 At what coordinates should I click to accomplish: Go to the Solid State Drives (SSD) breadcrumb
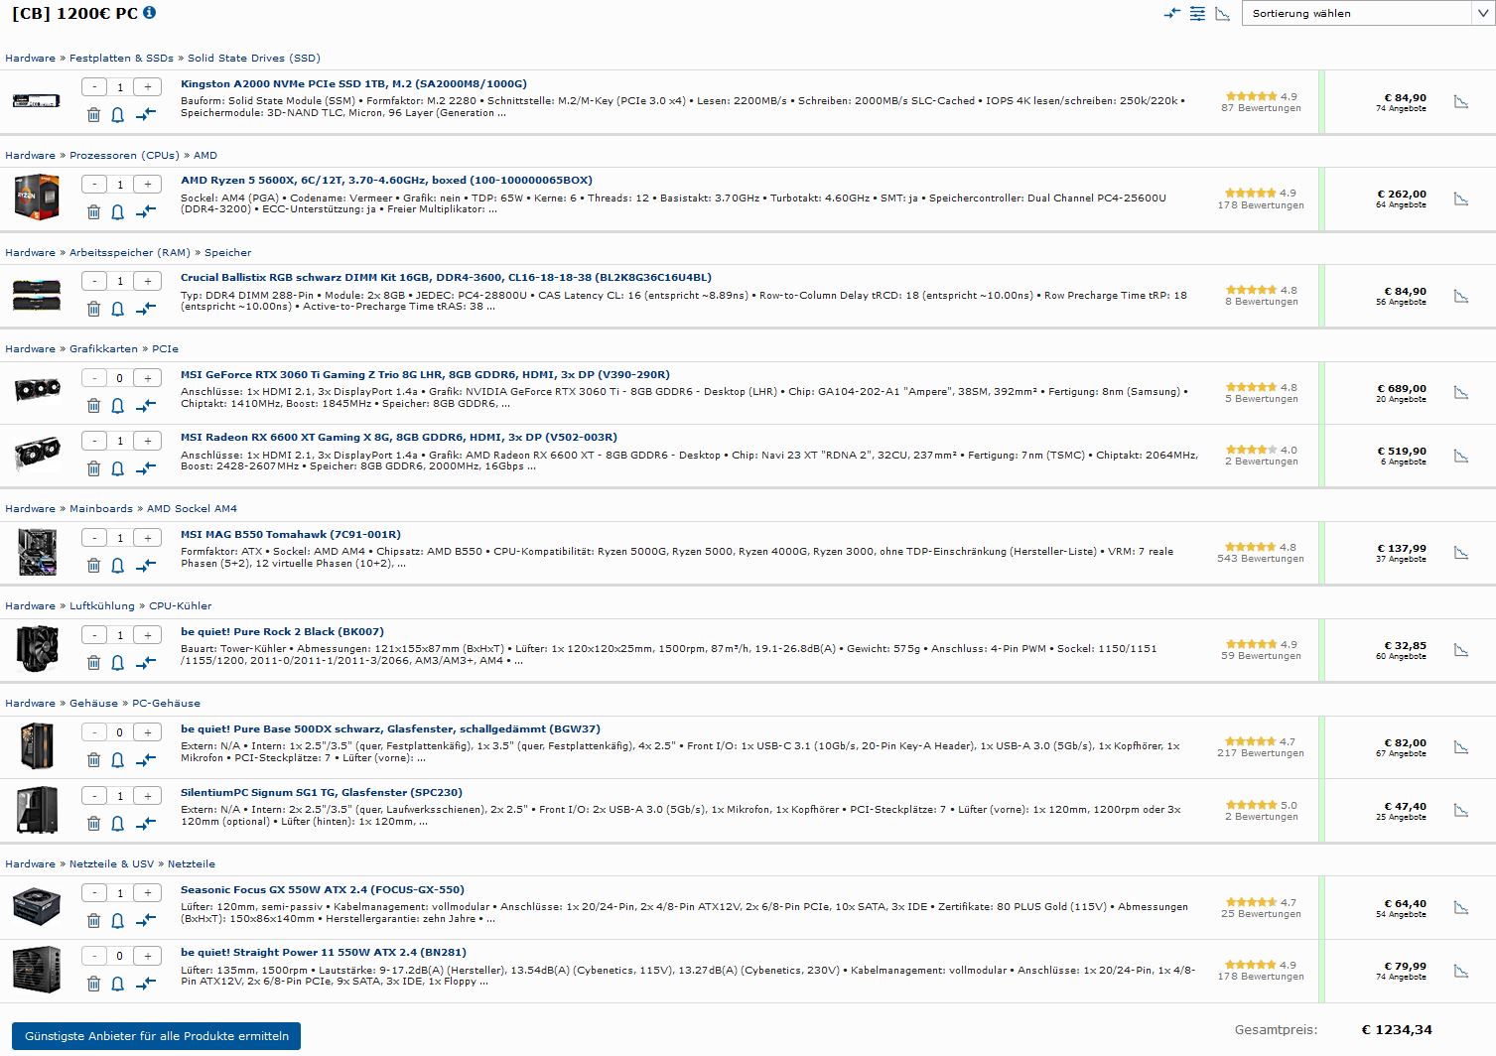point(254,59)
